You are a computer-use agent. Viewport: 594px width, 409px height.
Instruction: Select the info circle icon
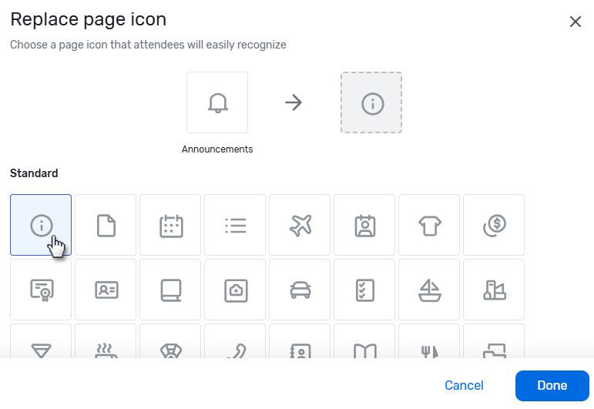tap(41, 225)
